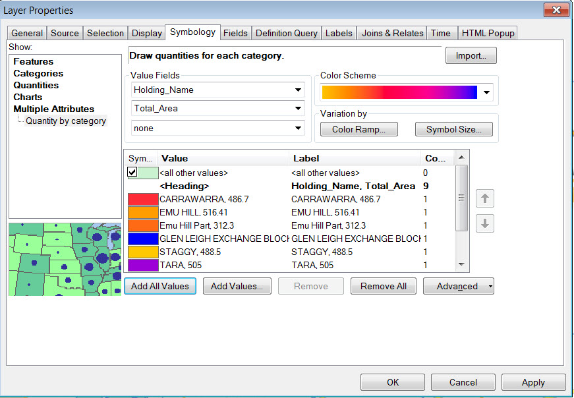Click the red CARRAWARRA symbol swatch

click(143, 199)
